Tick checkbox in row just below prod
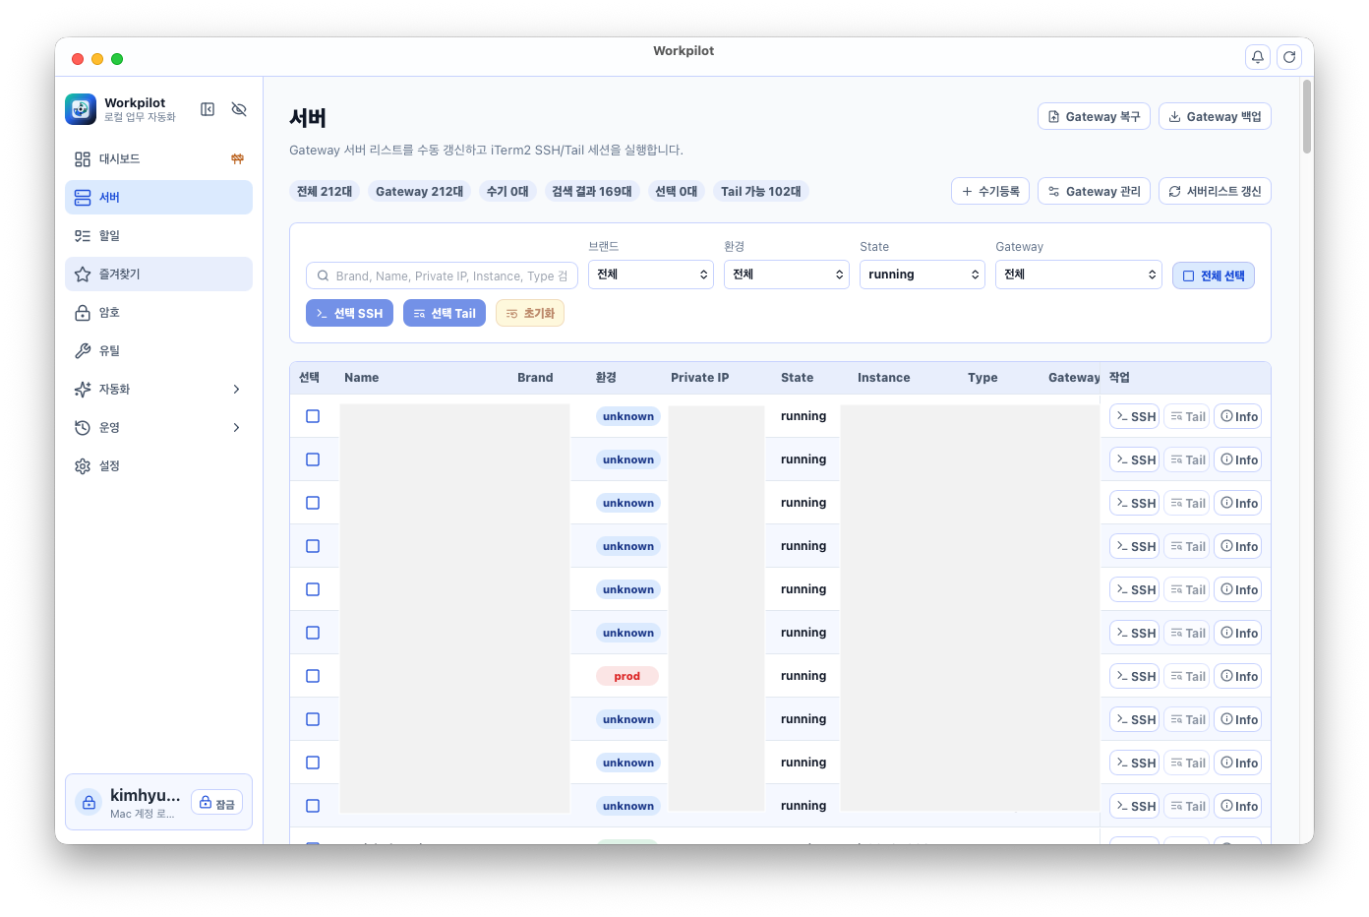This screenshot has height=917, width=1369. click(313, 719)
